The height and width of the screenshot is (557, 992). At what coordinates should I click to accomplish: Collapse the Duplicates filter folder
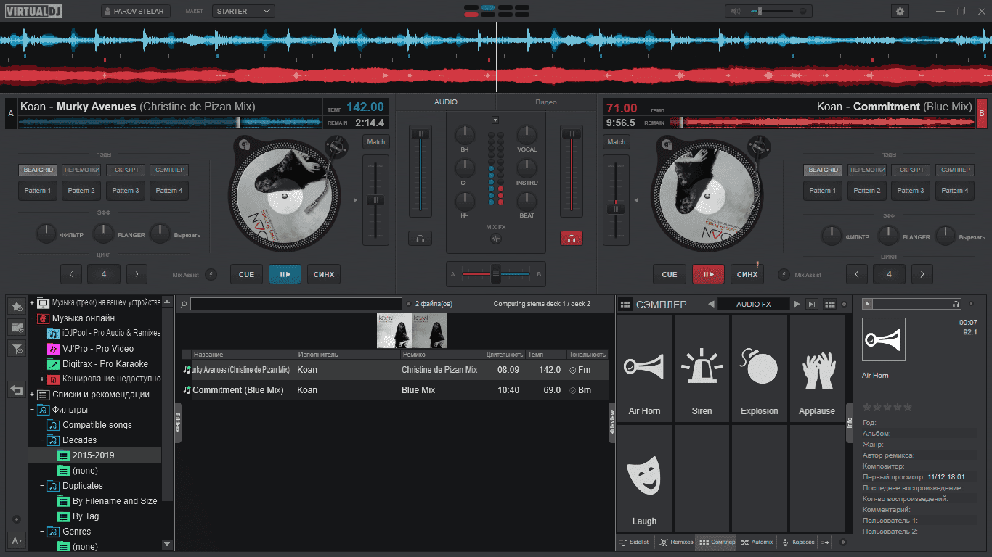42,486
